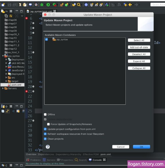The image size is (165, 168).
Task: Click the green Debug bug icon
Action: pos(42,5)
